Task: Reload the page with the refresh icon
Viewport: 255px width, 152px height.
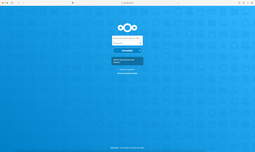Action: coord(178,3)
